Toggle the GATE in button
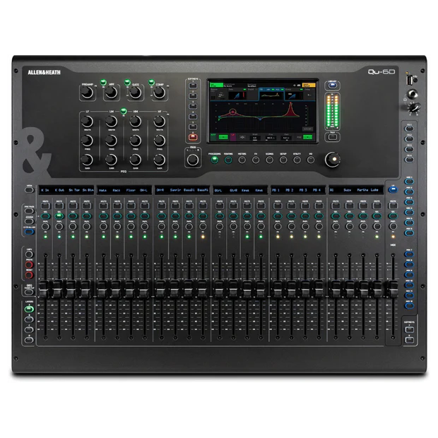This screenshot has width=438, height=438. pyautogui.click(x=128, y=81)
